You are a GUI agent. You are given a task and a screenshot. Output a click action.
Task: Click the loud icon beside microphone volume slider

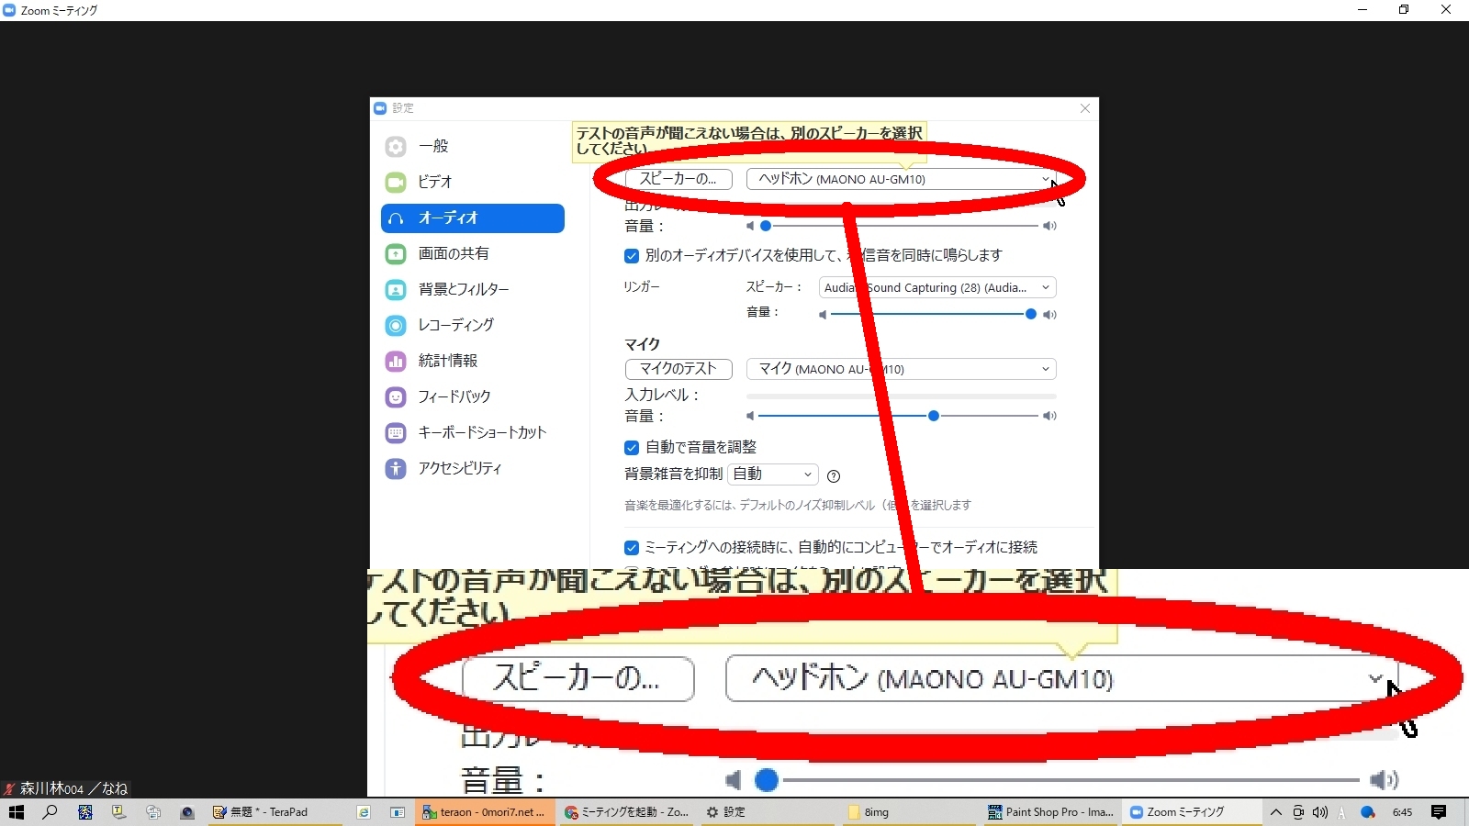1049,416
